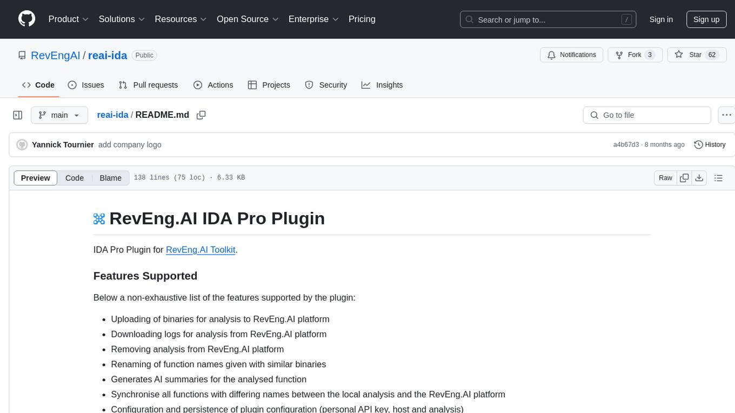Click the Notifications bell button
Image resolution: width=735 pixels, height=413 pixels.
[x=572, y=55]
